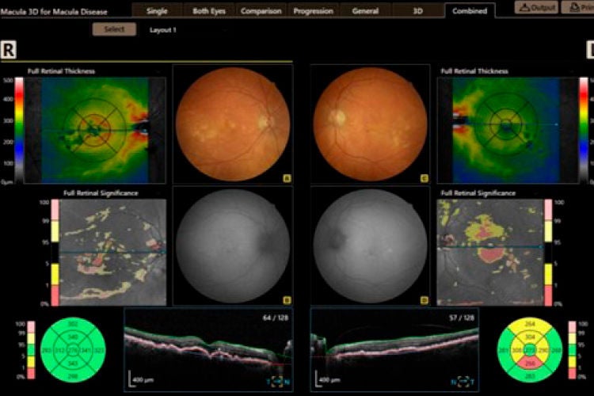Screen dimensions: 594x396
Task: Click the scan orientation icon on the 64/128 B-scan
Action: [x=278, y=382]
